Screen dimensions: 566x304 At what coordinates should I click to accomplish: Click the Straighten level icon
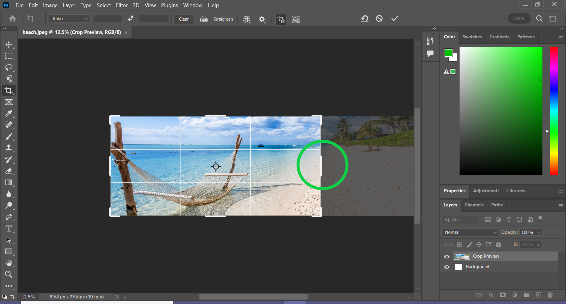pos(204,19)
